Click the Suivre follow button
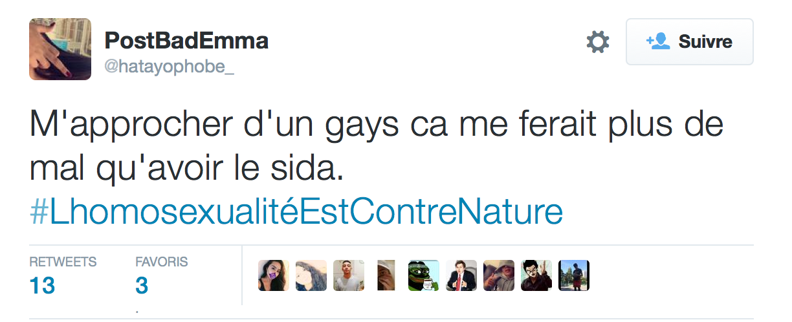The image size is (792, 322). pyautogui.click(x=689, y=42)
